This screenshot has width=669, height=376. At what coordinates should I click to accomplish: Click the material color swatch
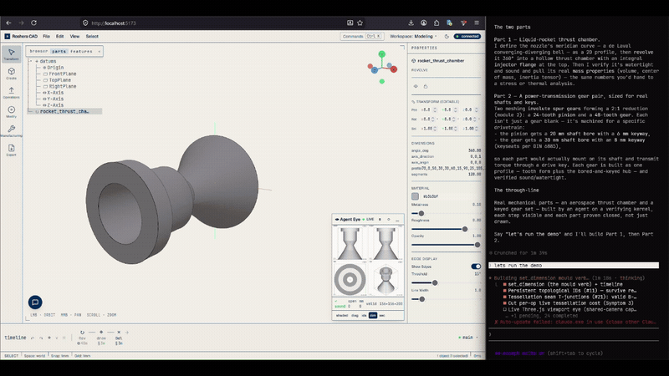pos(415,196)
